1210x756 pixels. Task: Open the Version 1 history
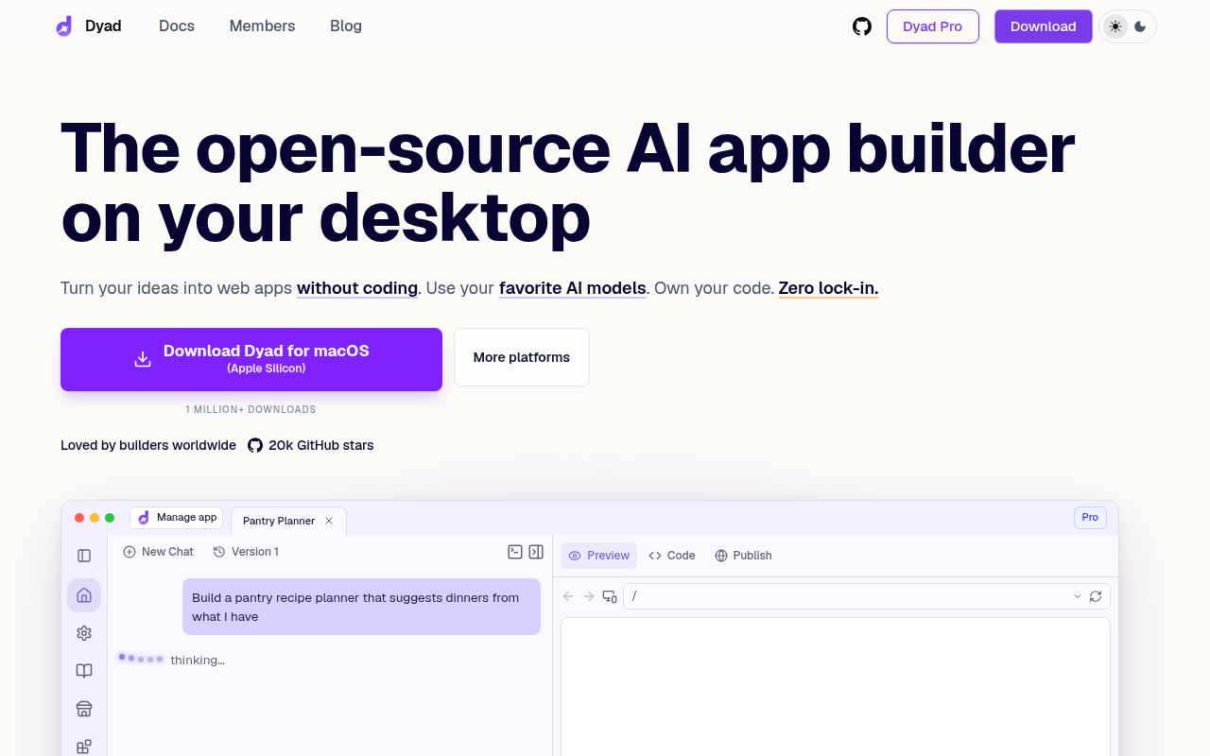[246, 552]
